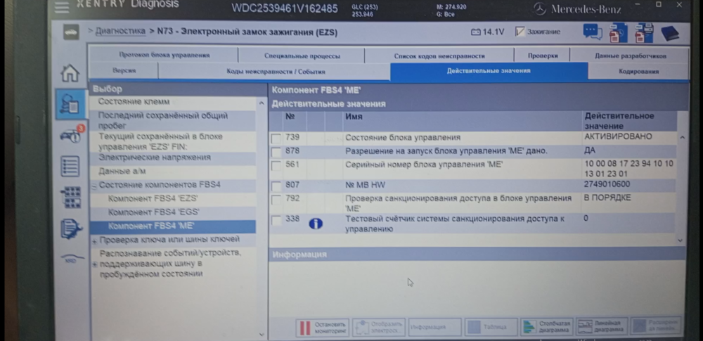Select Электрические напряжения item
The height and width of the screenshot is (341, 703).
point(173,158)
